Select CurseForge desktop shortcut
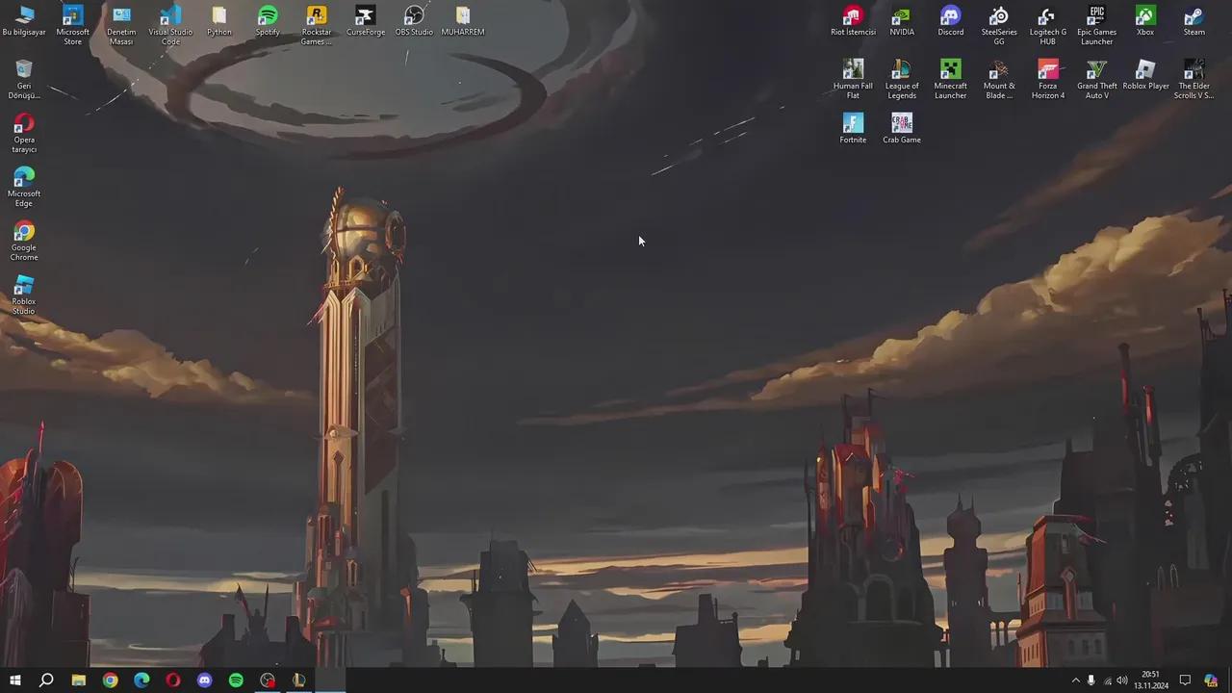The image size is (1232, 693). pos(365,21)
